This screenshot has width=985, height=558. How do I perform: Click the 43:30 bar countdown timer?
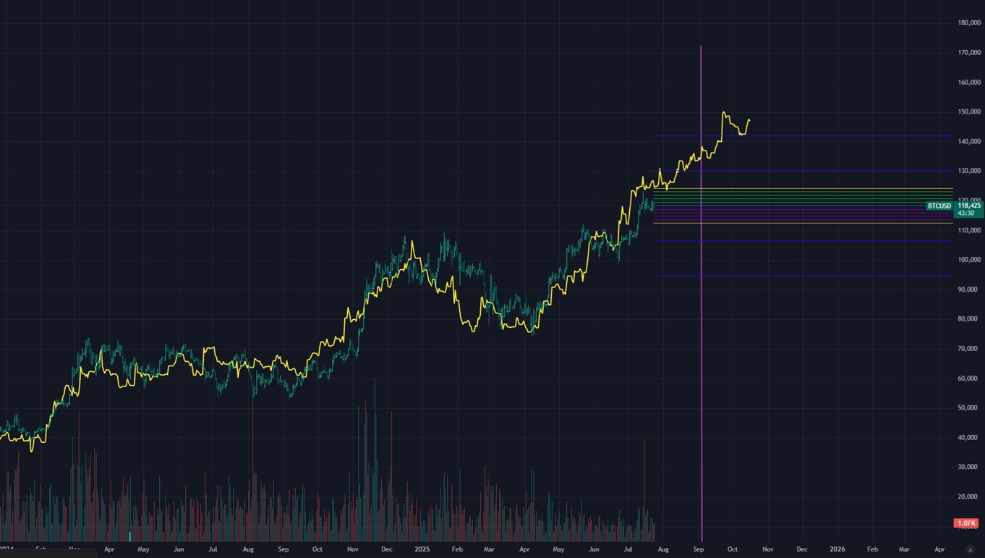pyautogui.click(x=966, y=214)
